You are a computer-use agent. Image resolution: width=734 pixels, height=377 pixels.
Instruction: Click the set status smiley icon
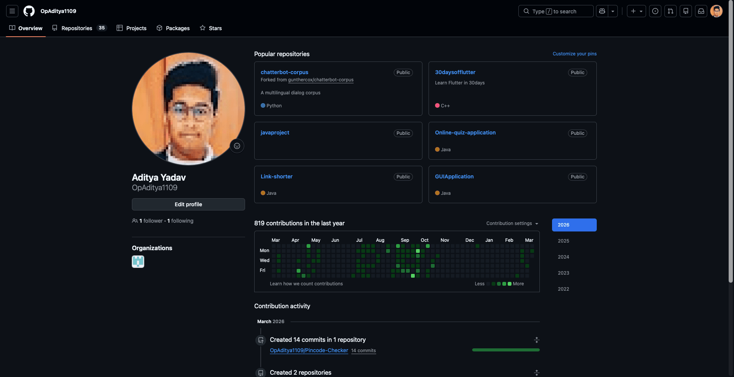point(237,146)
